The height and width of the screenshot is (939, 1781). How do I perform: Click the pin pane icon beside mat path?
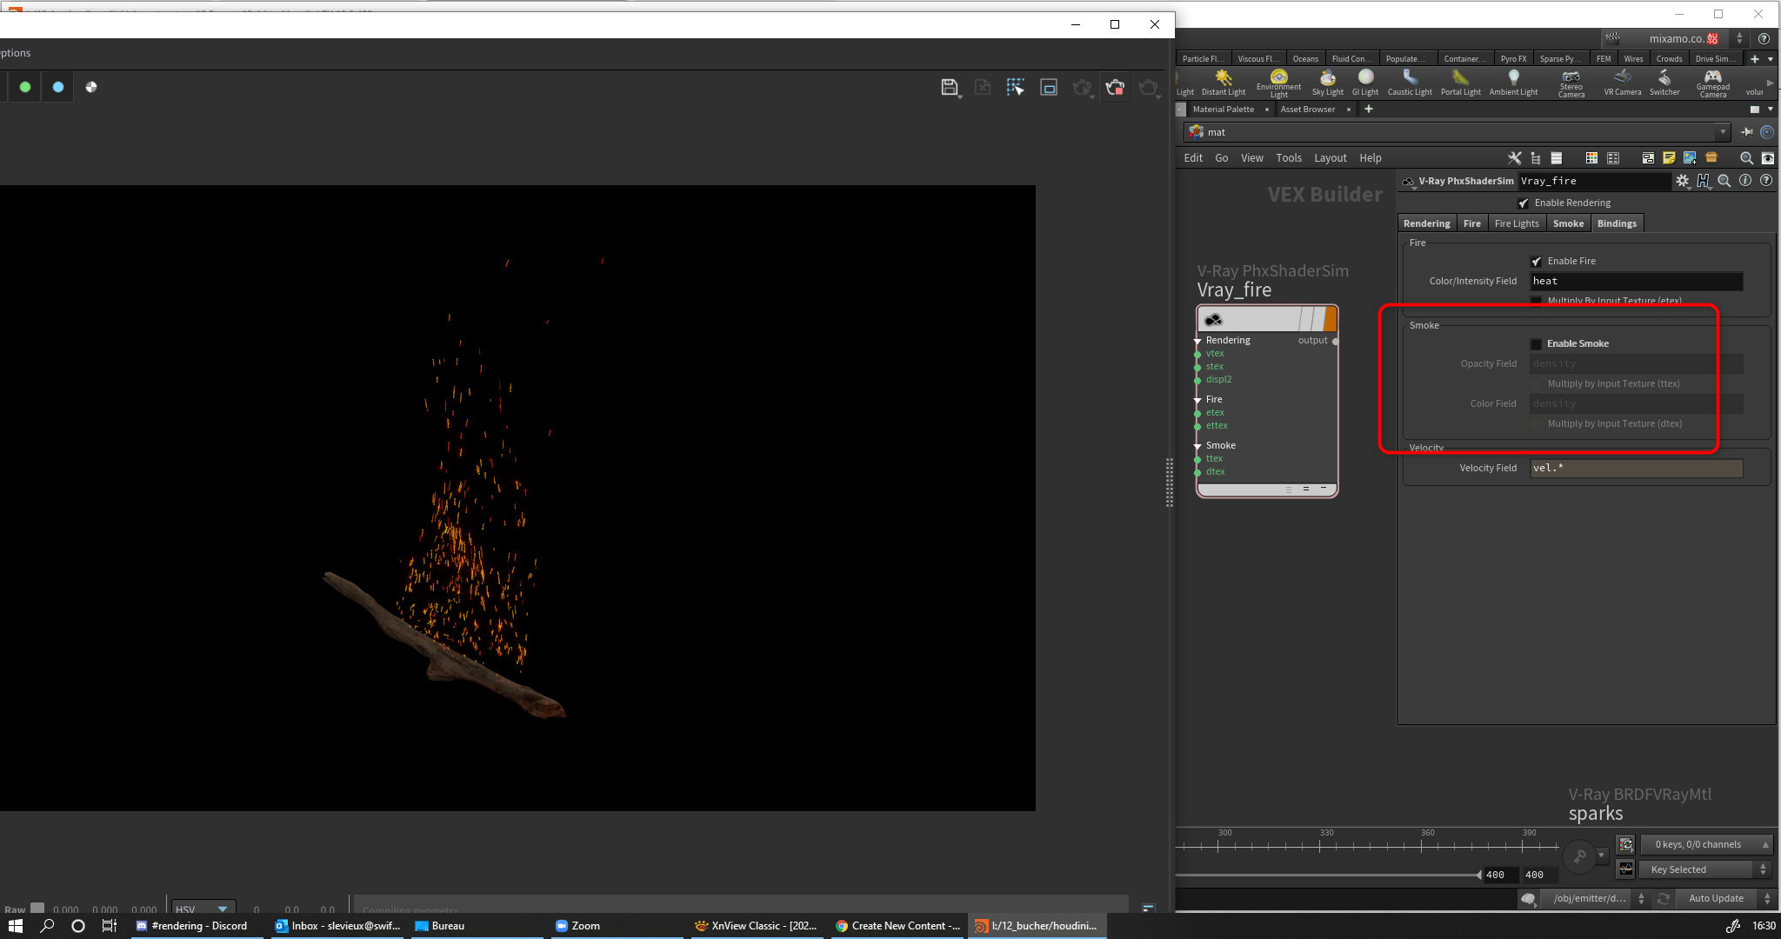(1746, 132)
